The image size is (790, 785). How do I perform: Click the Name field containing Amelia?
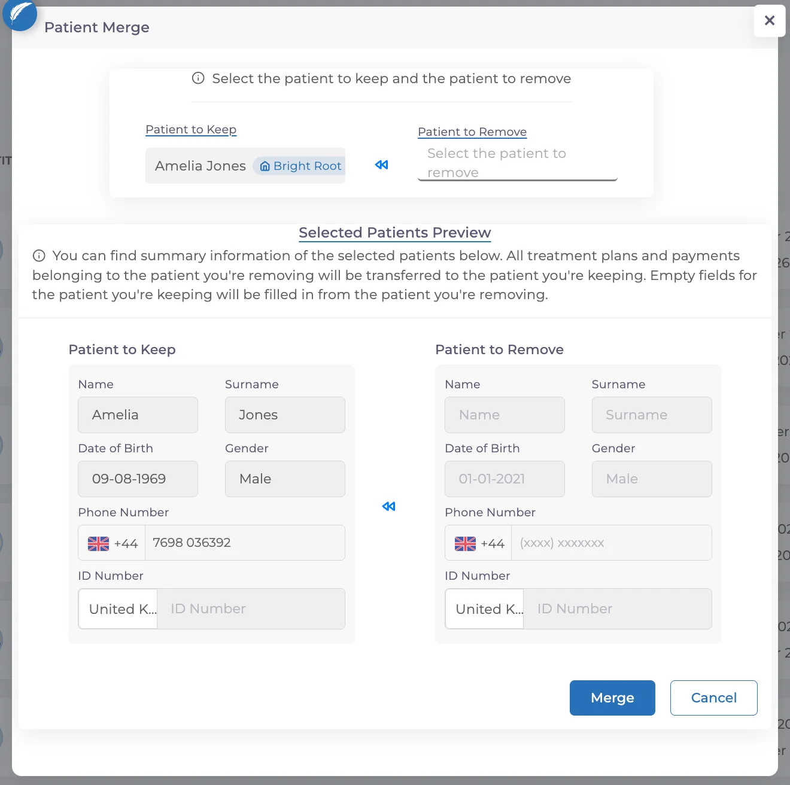pos(138,415)
